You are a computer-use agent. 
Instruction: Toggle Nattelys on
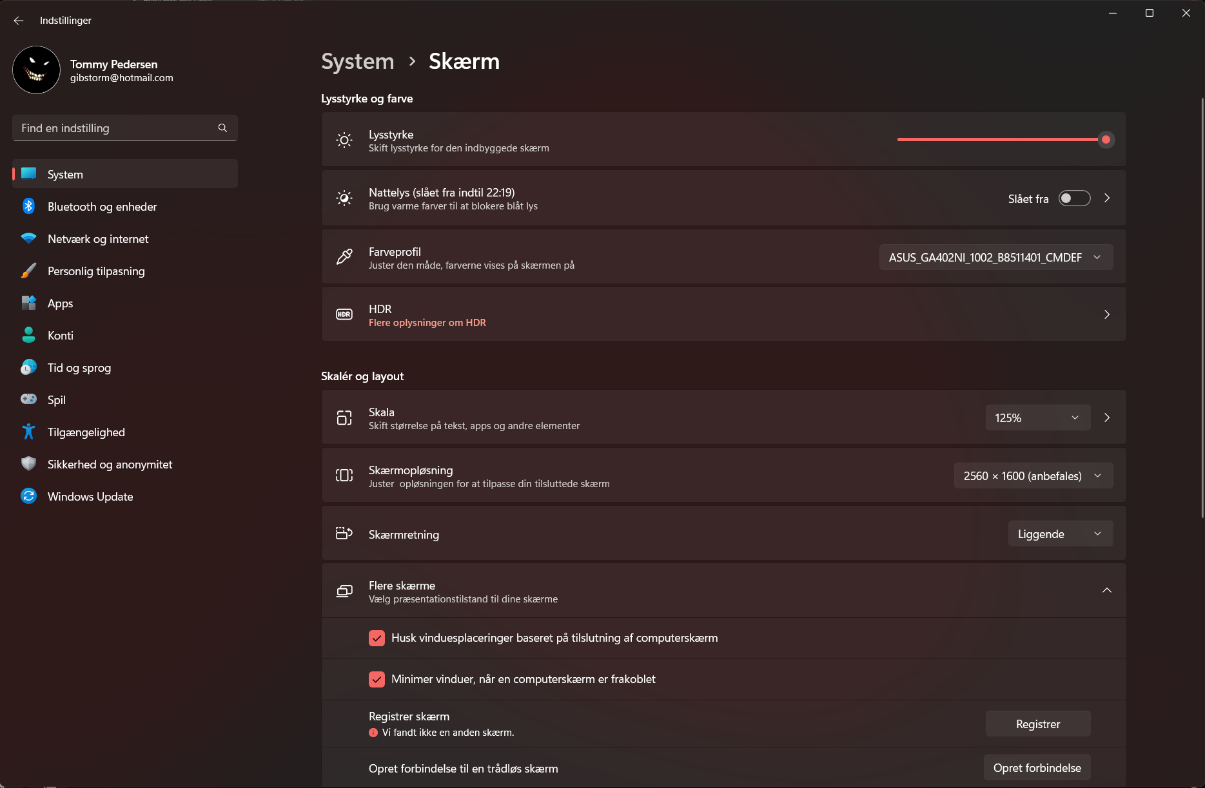1074,198
